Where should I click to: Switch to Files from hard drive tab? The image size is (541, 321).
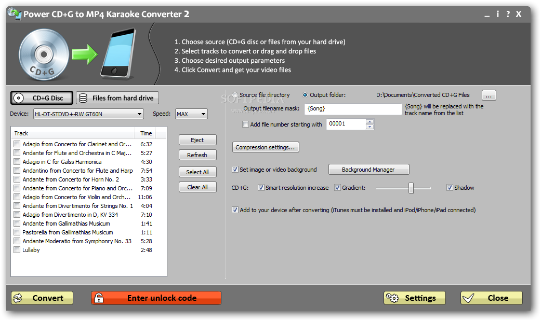[x=117, y=98]
